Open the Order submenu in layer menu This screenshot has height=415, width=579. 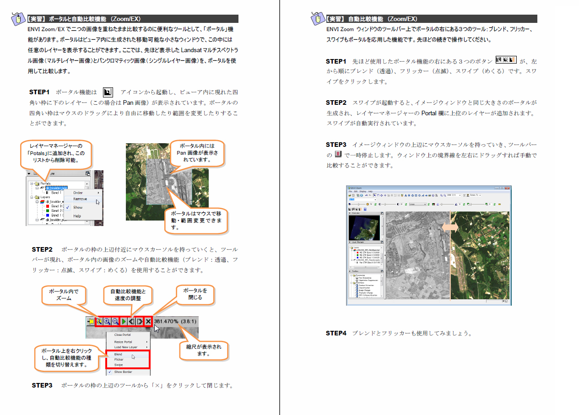pos(82,193)
